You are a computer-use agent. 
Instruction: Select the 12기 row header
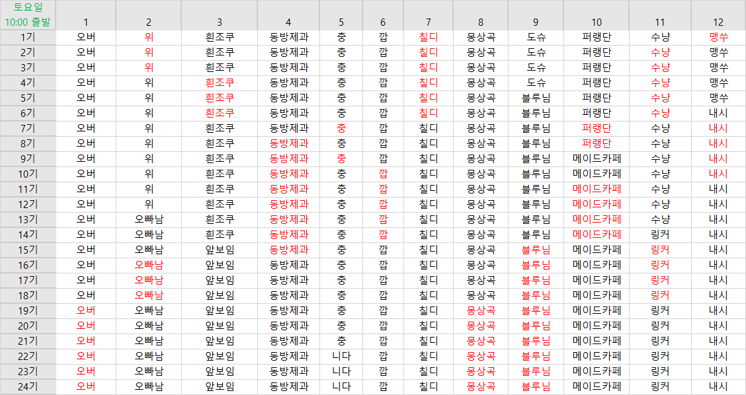28,204
